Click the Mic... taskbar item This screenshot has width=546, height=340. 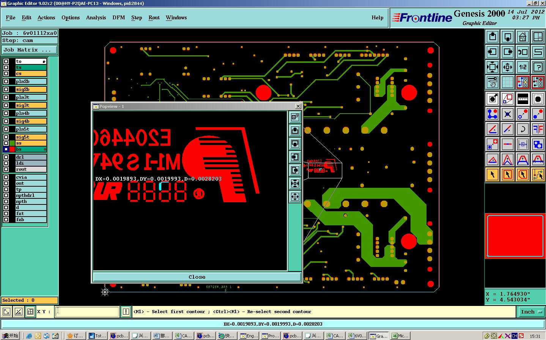[x=400, y=336]
